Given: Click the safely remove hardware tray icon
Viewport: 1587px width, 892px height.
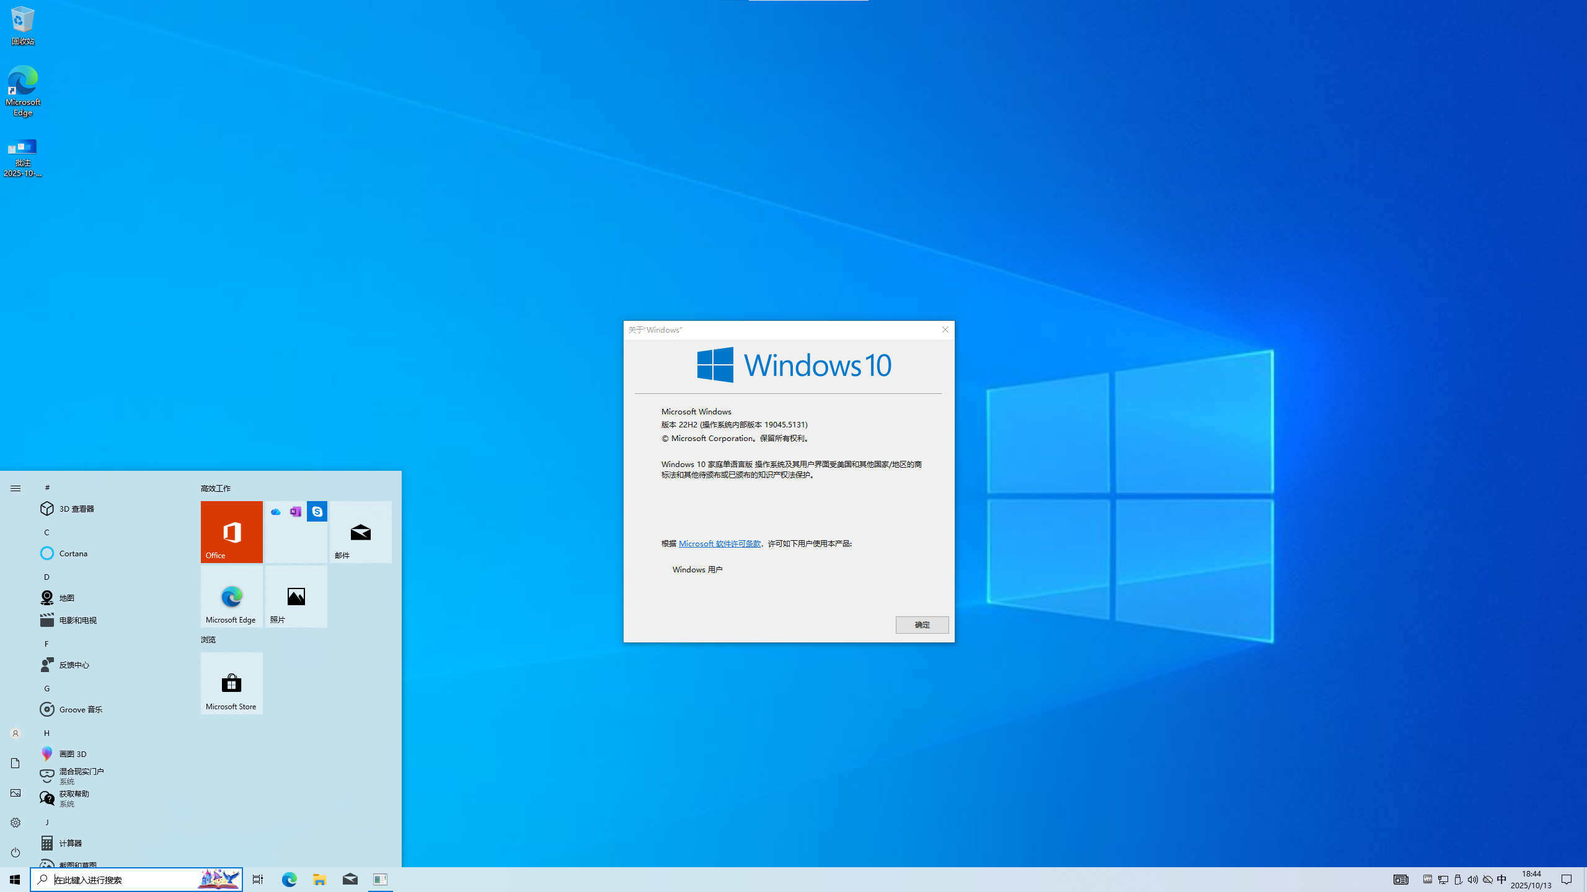Looking at the screenshot, I should click(1458, 880).
